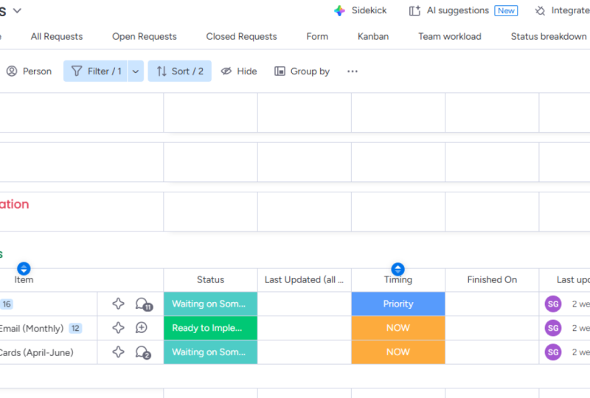Open the Team workload tab
This screenshot has width=590, height=398.
450,37
